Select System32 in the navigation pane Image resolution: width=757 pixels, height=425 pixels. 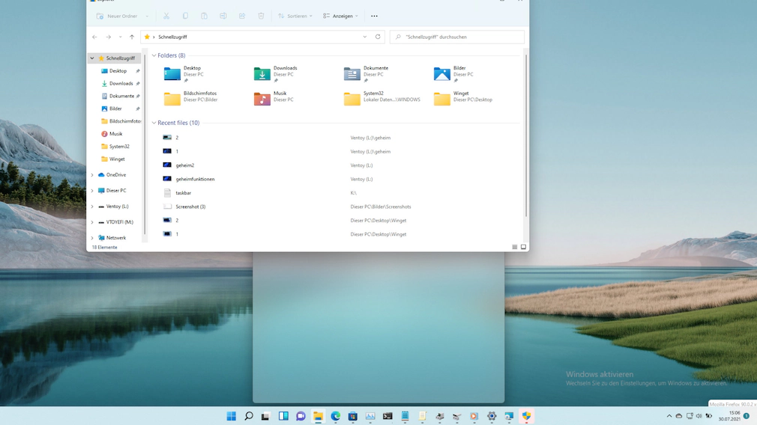[118, 147]
